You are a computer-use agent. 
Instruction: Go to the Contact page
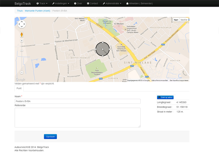click(93, 4)
